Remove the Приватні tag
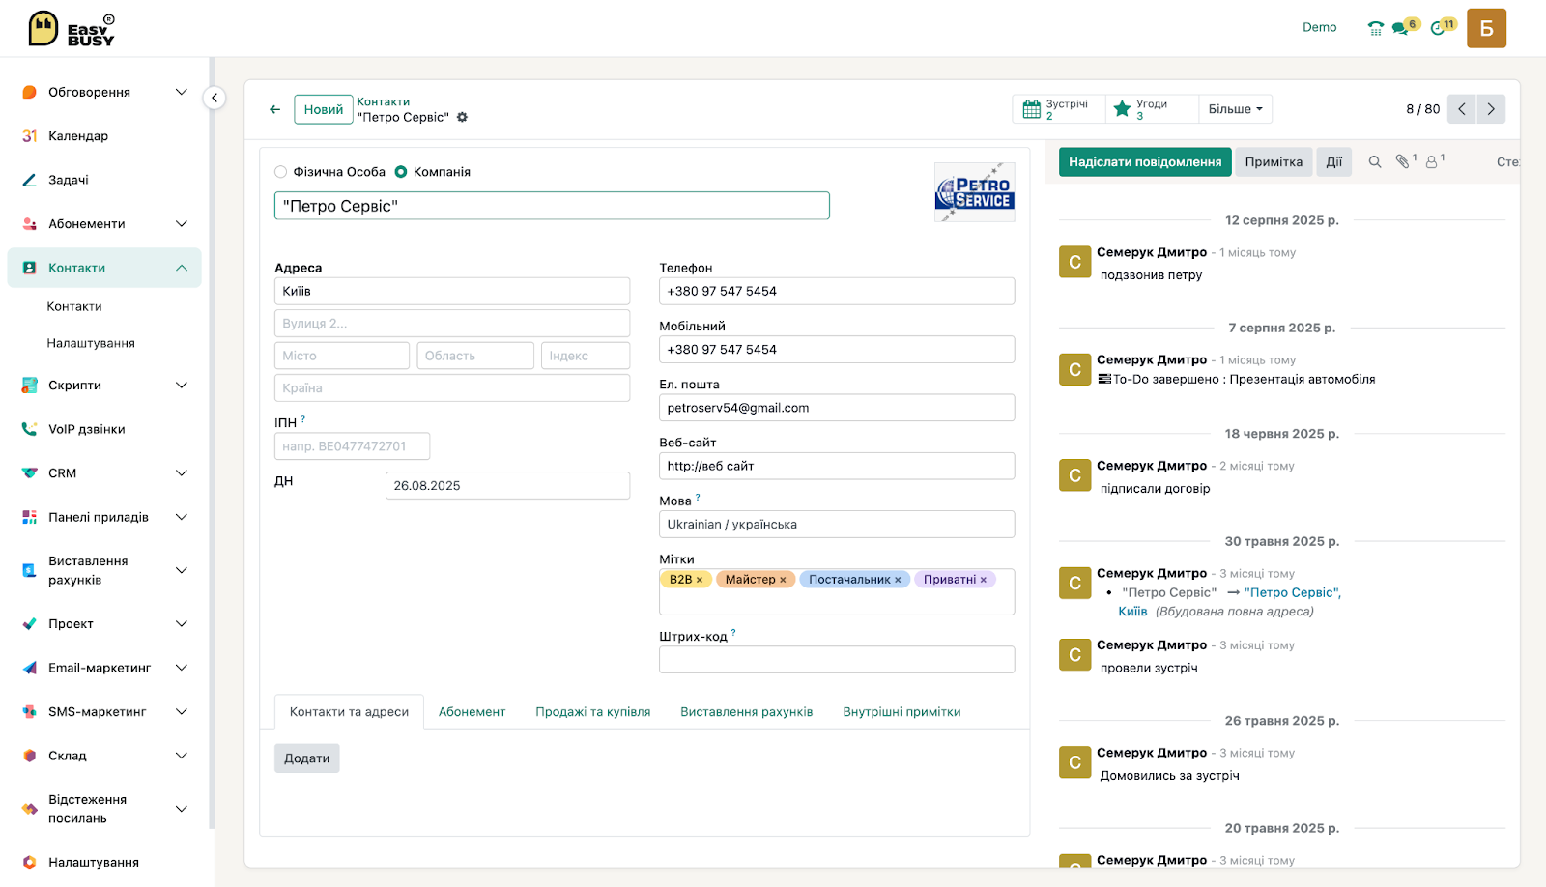Screen dimensions: 1546x887 984,580
